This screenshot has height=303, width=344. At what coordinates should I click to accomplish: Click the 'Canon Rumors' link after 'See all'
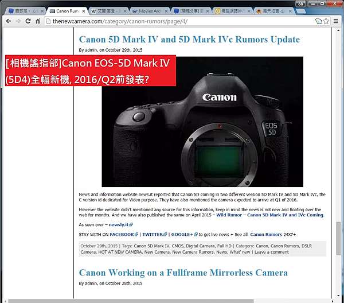[266, 235]
